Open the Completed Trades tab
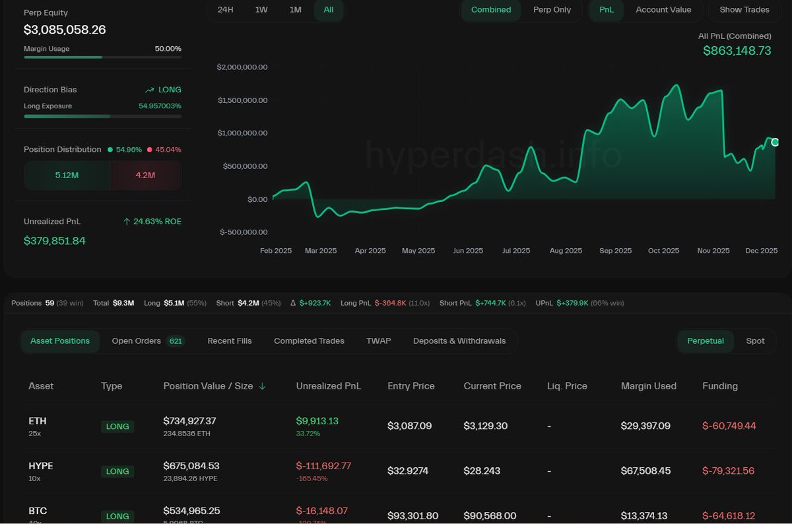The width and height of the screenshot is (792, 524). [x=309, y=341]
